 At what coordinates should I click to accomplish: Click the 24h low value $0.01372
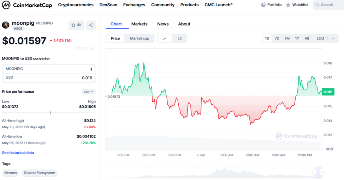[x=10, y=107]
